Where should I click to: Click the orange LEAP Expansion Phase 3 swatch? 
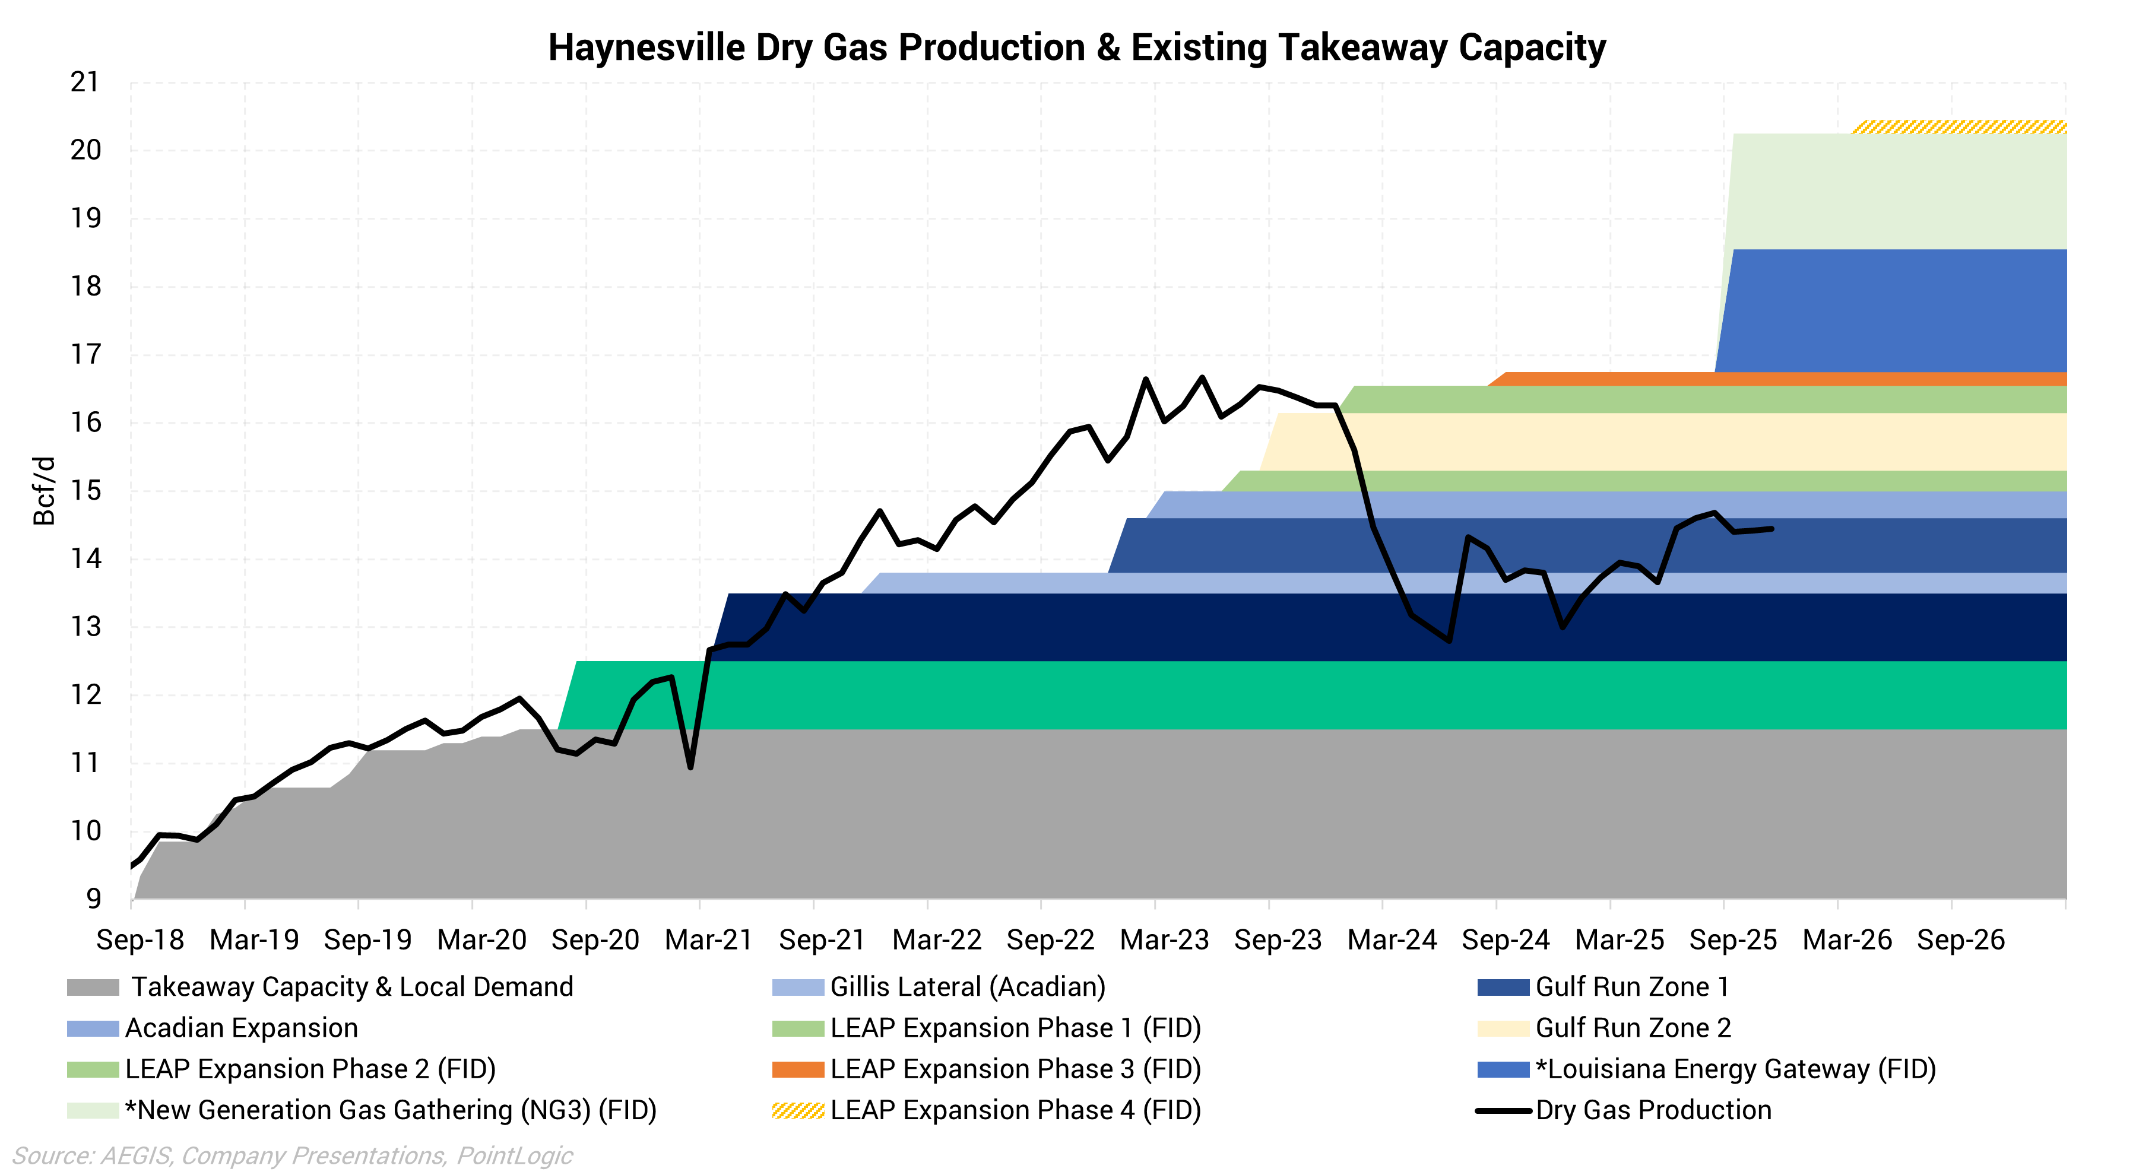pyautogui.click(x=798, y=1069)
